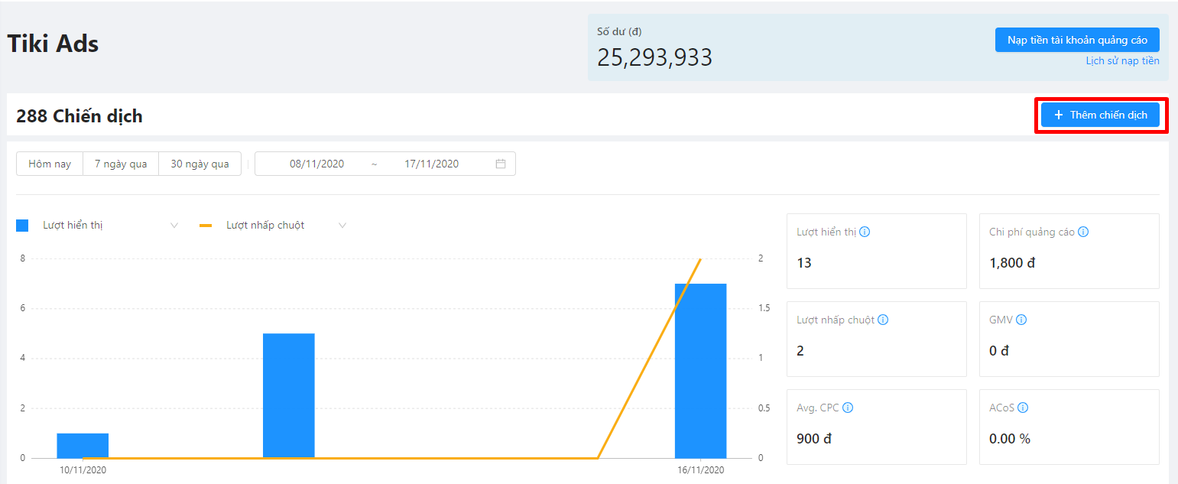This screenshot has width=1178, height=484.
Task: Click the 0.00 % ACoS value
Action: tap(1010, 439)
